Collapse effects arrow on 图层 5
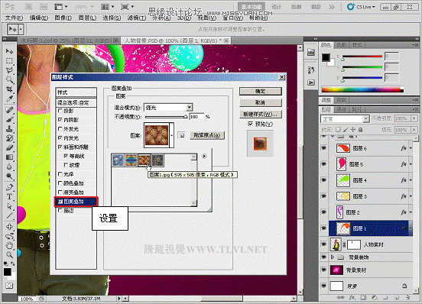The image size is (422, 304). coord(411,164)
